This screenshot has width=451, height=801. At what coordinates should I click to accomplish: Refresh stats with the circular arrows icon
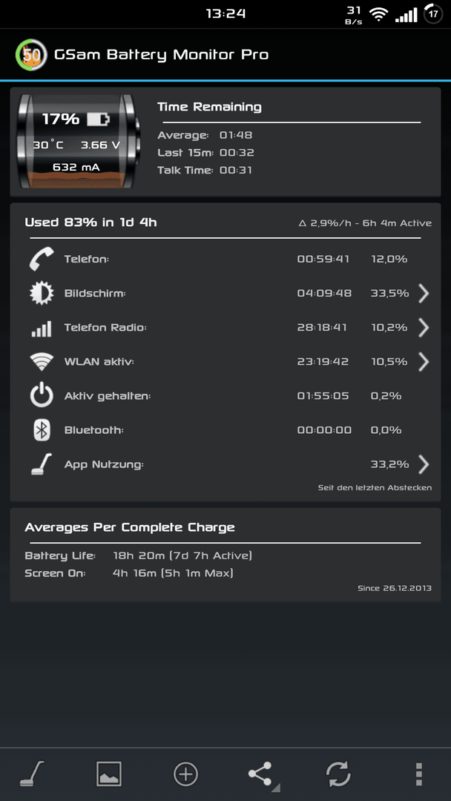click(339, 774)
